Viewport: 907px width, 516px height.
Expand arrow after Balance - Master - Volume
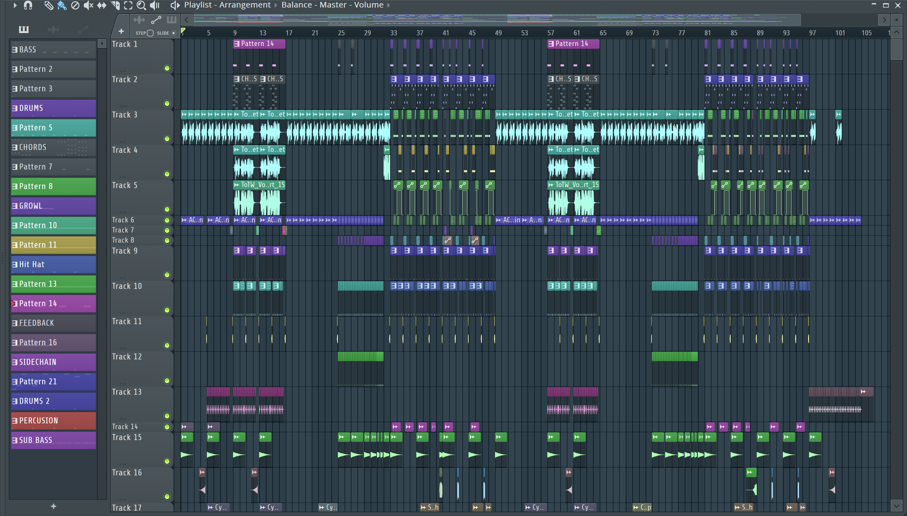coord(389,5)
